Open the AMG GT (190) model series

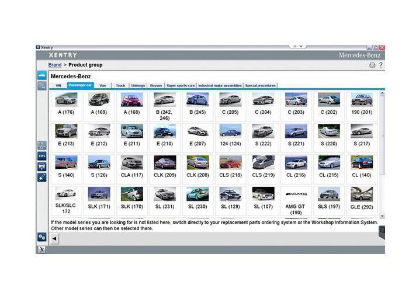(296, 200)
